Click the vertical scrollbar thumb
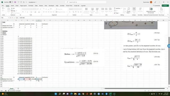Screen dimensions: 170x96 point(169,61)
